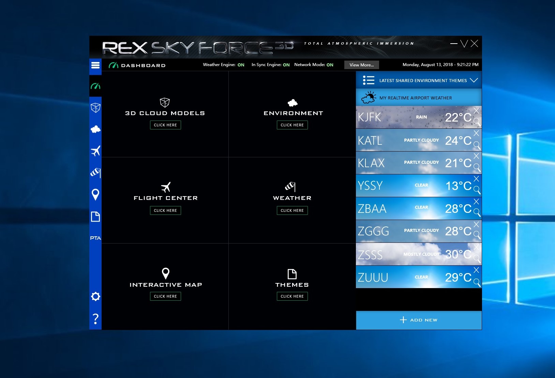Select the KJFK rain weather row
Image resolution: width=555 pixels, height=378 pixels.
[x=419, y=117]
